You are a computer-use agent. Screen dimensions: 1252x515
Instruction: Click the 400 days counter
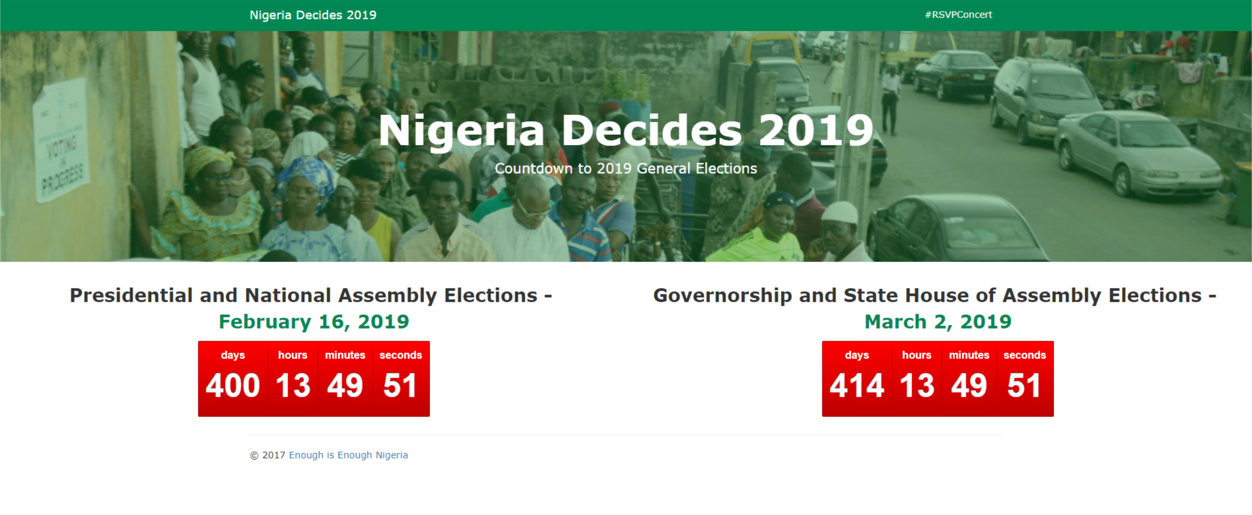[x=233, y=385]
